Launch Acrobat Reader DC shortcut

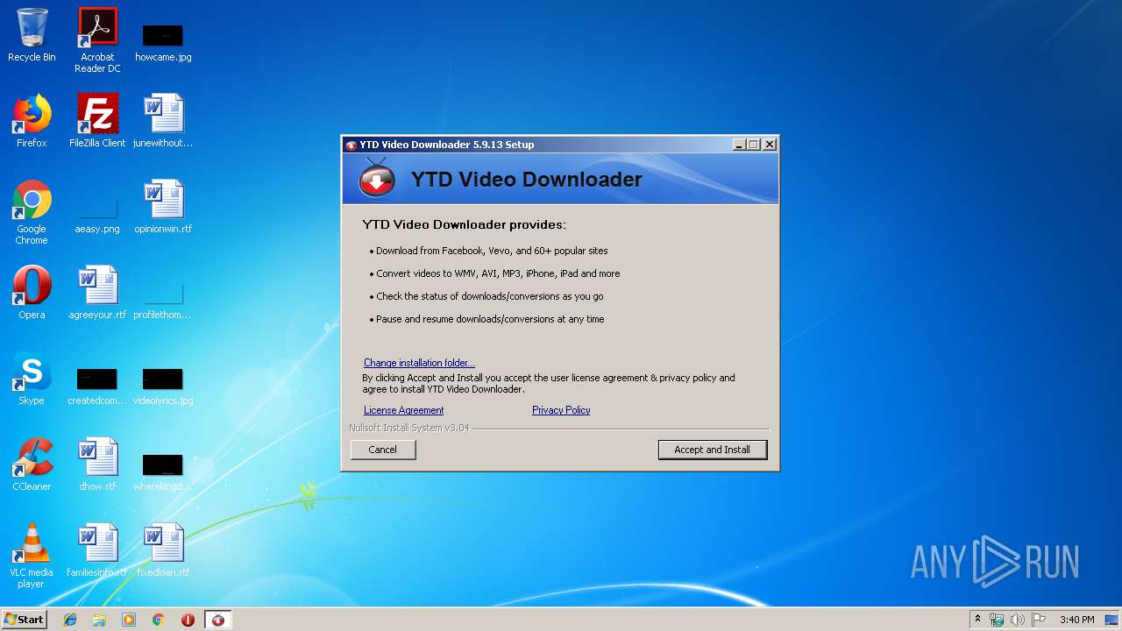(97, 40)
